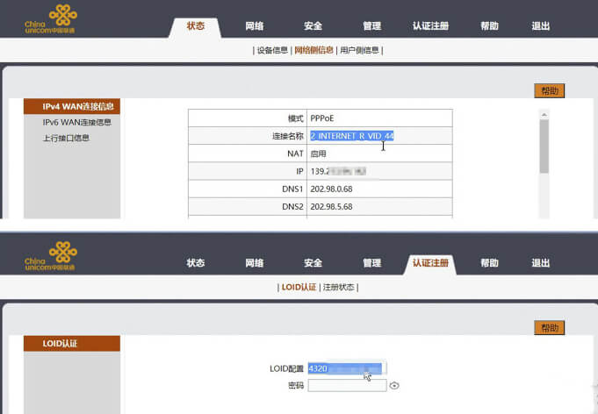Open 安全 tab in lower panel

coord(313,263)
